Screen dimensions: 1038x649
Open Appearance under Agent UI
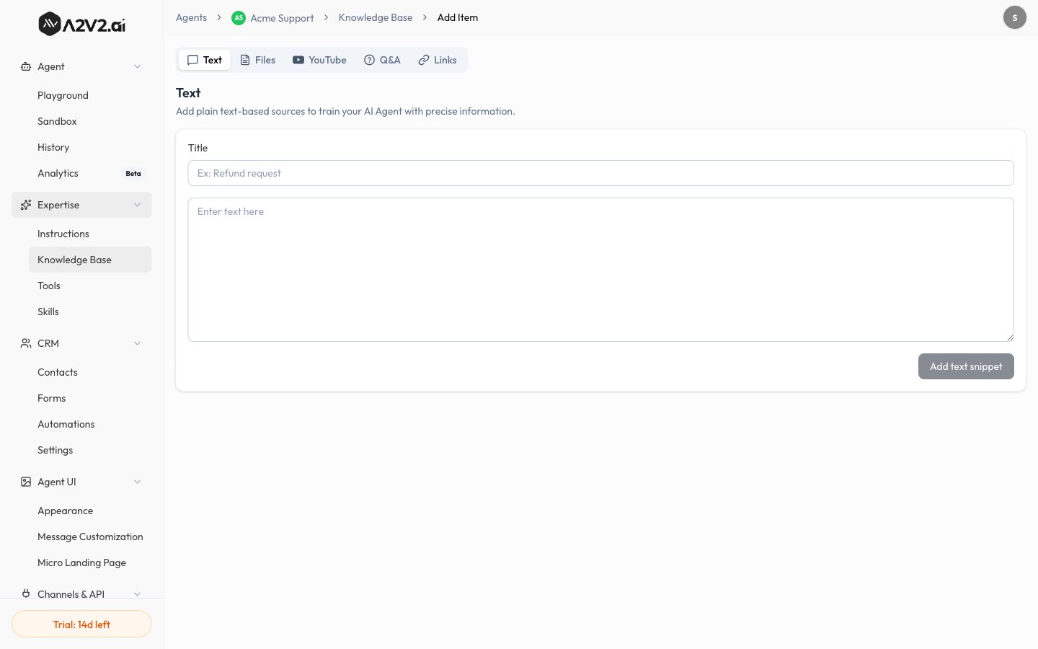(x=90, y=511)
